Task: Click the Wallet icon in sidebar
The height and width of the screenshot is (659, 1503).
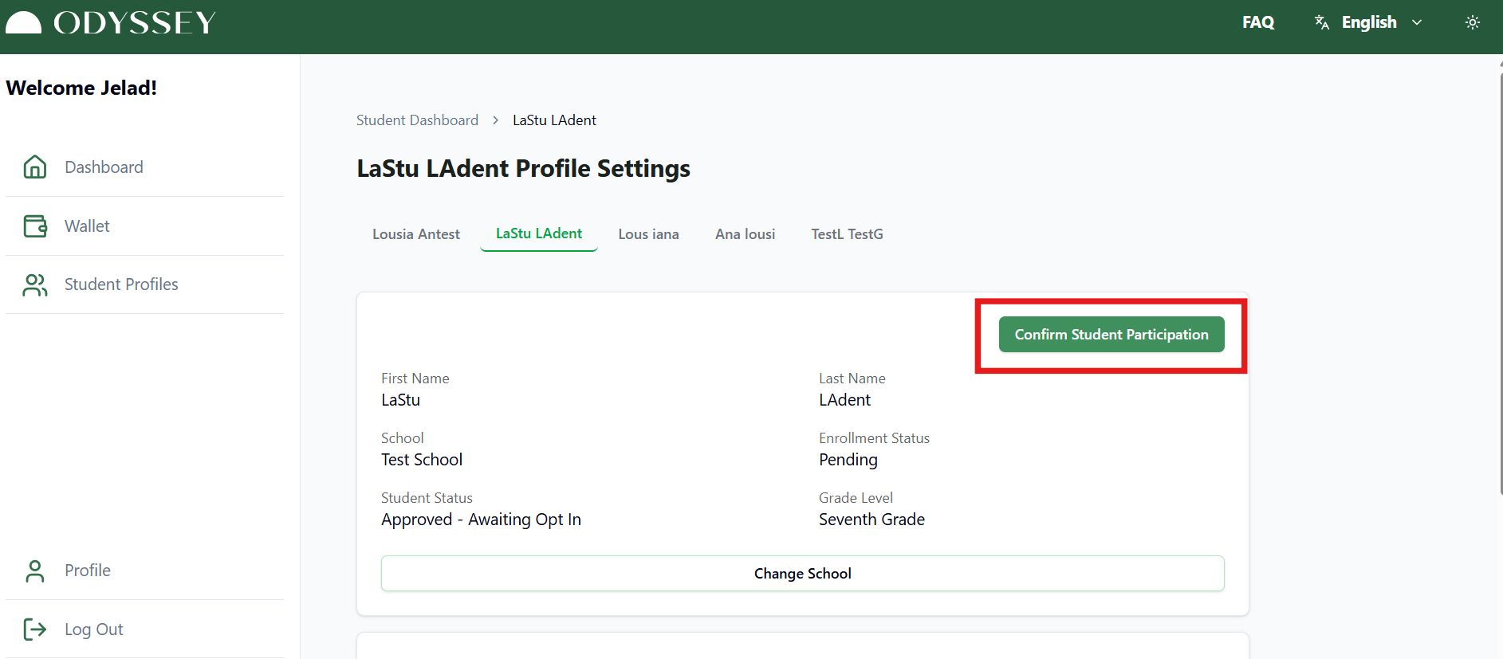Action: point(35,226)
